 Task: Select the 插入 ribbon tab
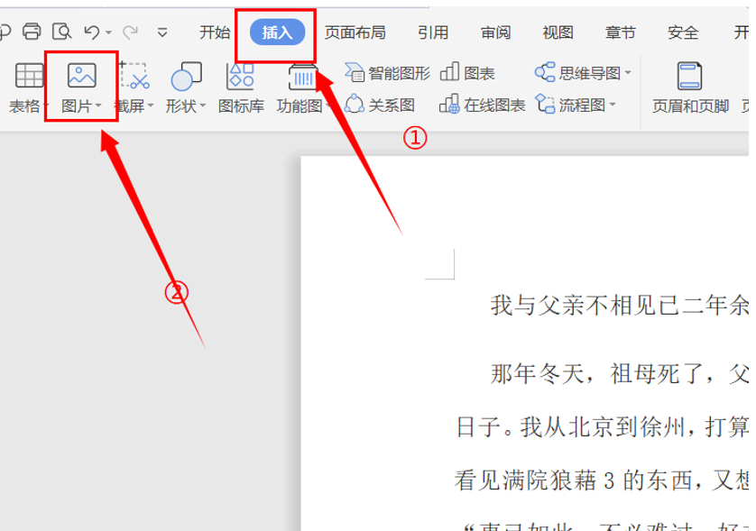coord(277,32)
